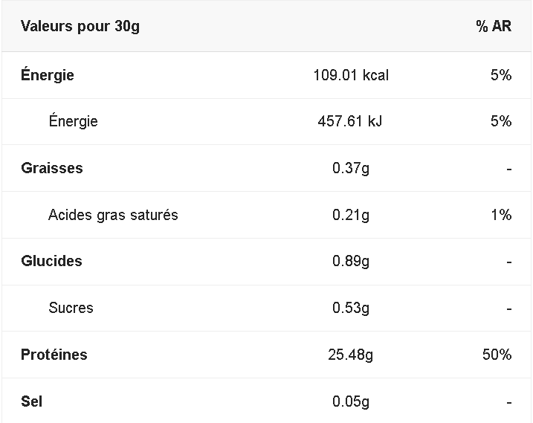Select the indented Énergie sub-row label

[x=73, y=121]
